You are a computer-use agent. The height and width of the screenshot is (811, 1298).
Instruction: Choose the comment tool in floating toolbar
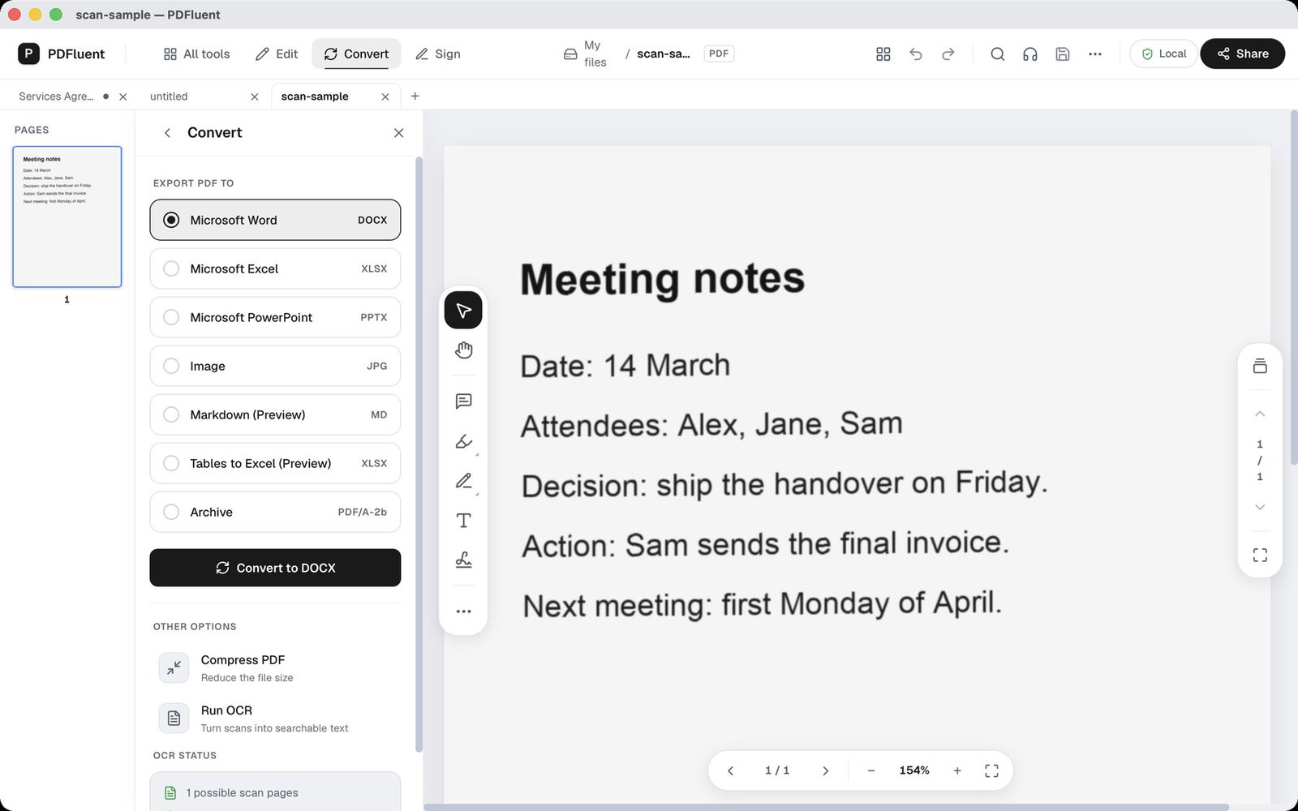[463, 401]
